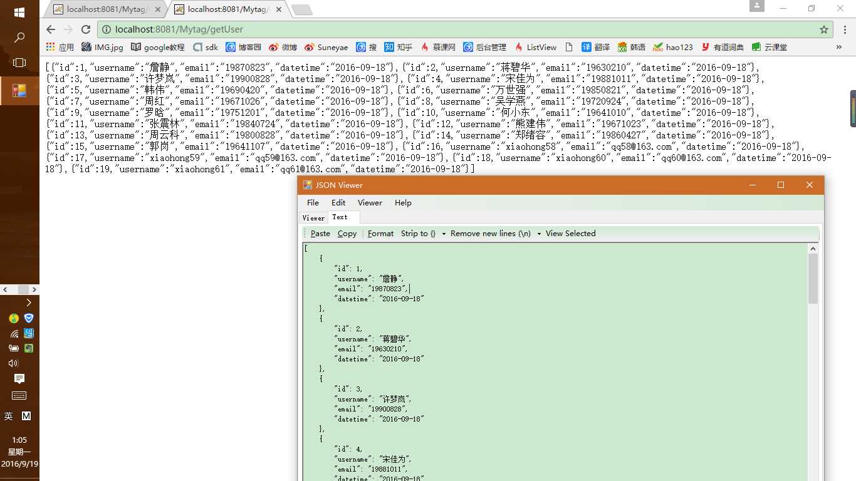
Task: Bookmark this page with the star
Action: (x=824, y=29)
